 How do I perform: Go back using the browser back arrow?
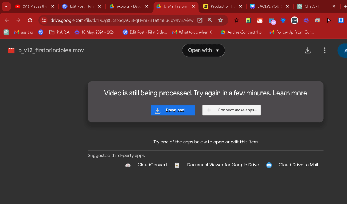pyautogui.click(x=7, y=20)
